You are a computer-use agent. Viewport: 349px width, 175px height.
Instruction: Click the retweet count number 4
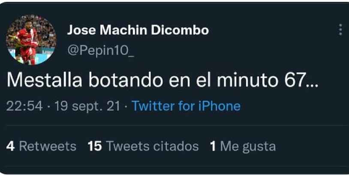click(10, 146)
